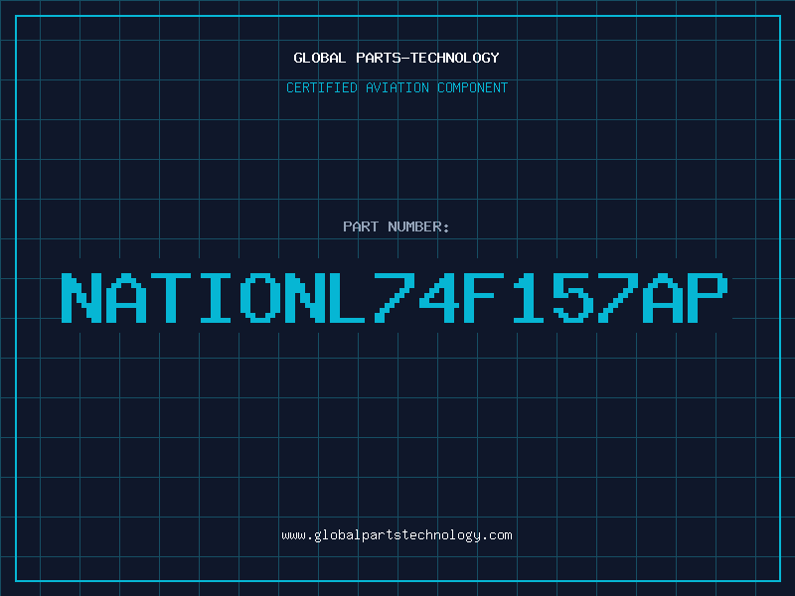Open the www.globalpartstechnology.com link
This screenshot has width=795, height=596.
pos(397,535)
